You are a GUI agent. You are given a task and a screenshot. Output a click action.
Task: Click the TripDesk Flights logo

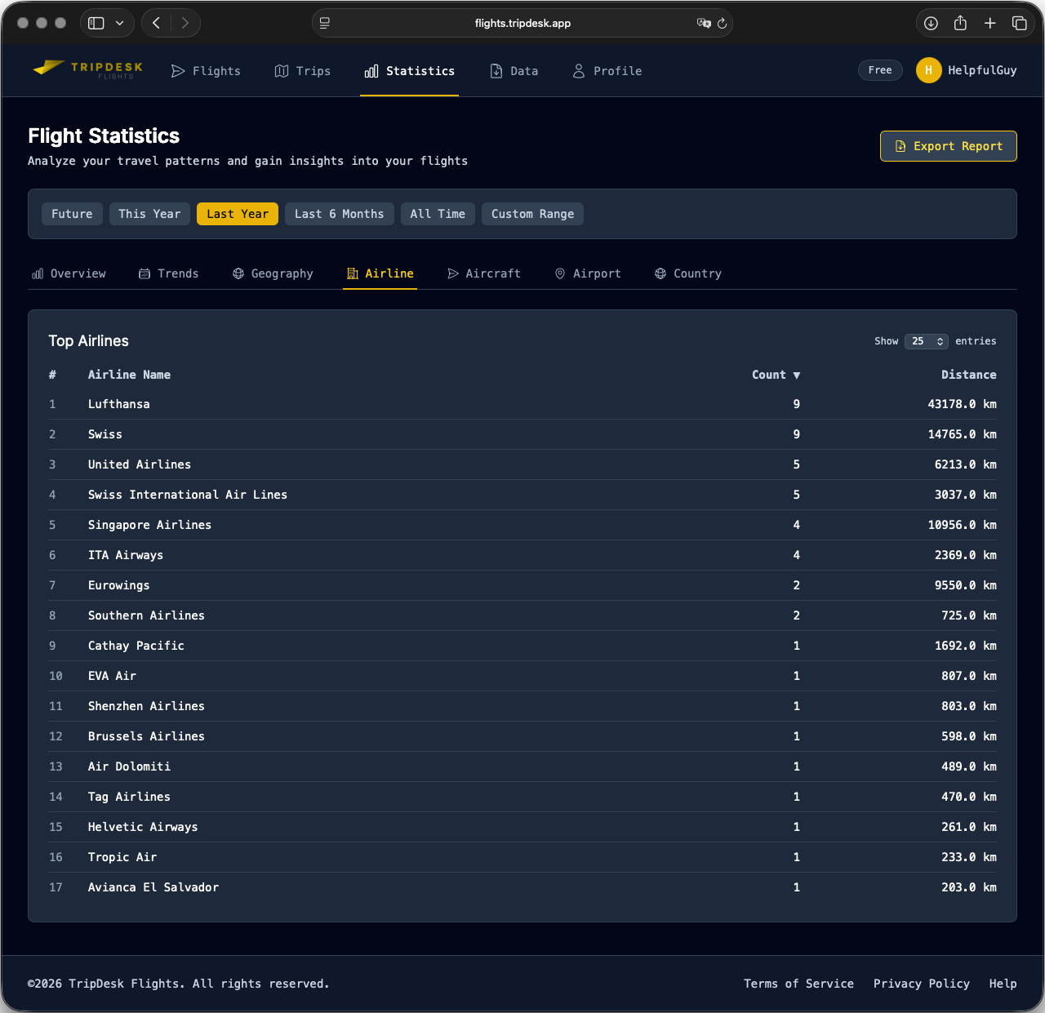point(87,70)
